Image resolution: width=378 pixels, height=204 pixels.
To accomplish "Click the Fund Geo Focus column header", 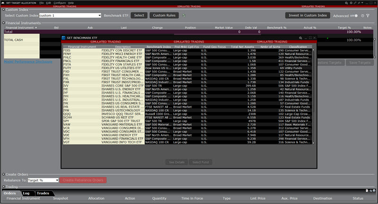I will tap(214, 47).
